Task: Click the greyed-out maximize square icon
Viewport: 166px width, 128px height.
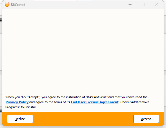Action: (143, 4)
